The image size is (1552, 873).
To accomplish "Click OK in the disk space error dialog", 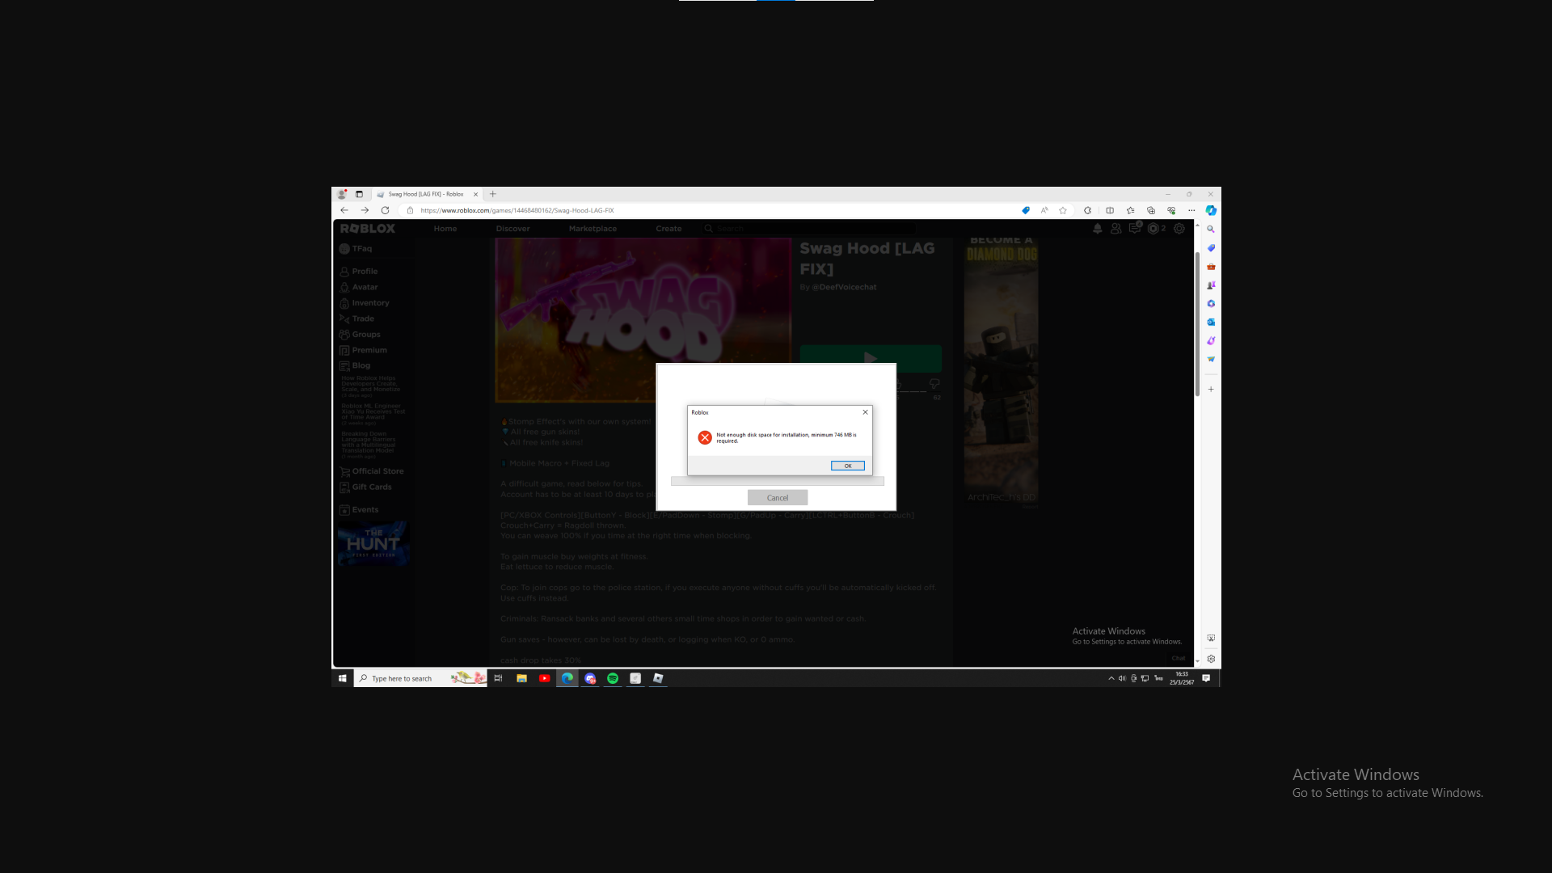I will 847,466.
